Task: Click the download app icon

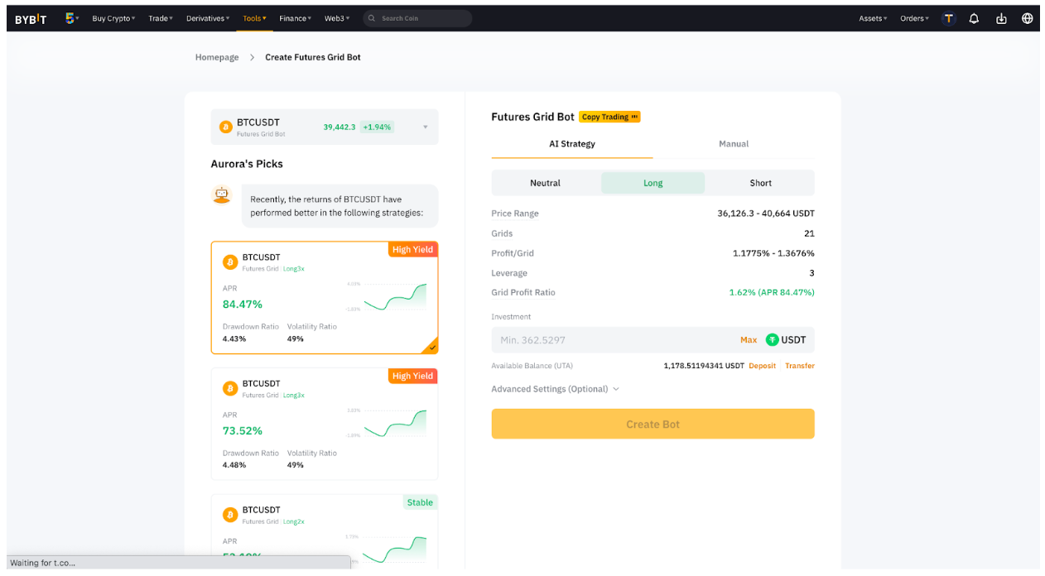Action: coord(1001,18)
